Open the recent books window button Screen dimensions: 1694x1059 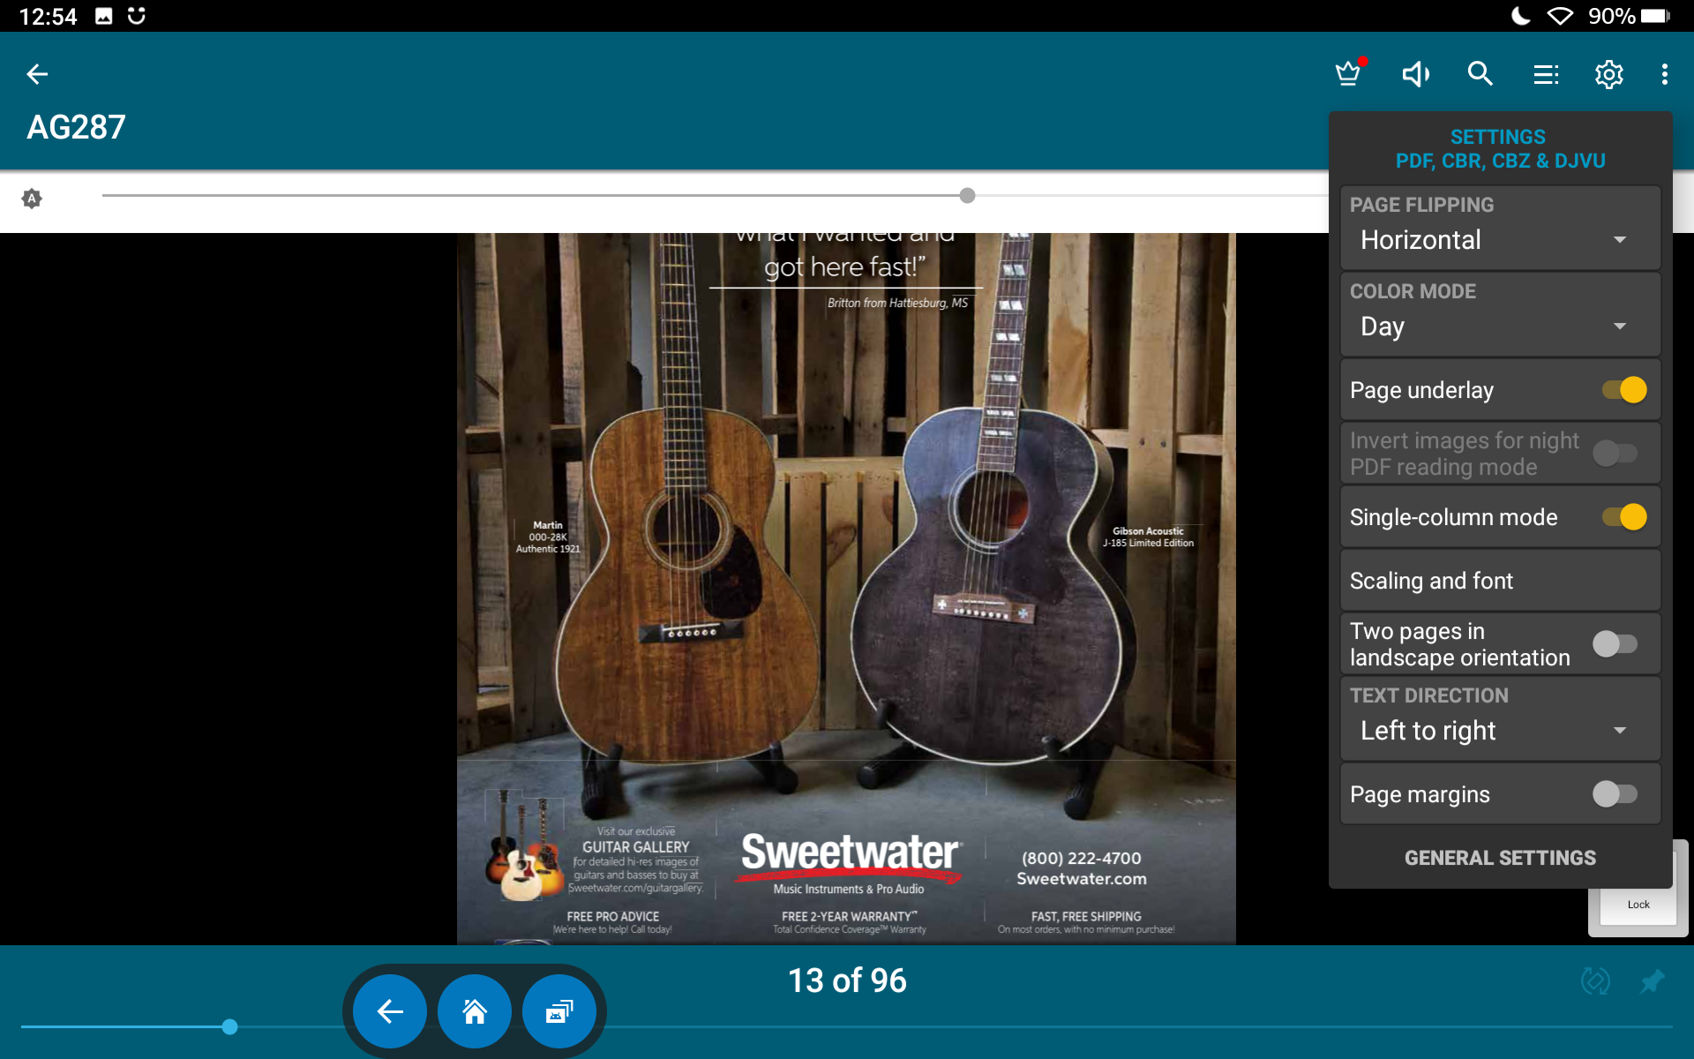pyautogui.click(x=559, y=1011)
